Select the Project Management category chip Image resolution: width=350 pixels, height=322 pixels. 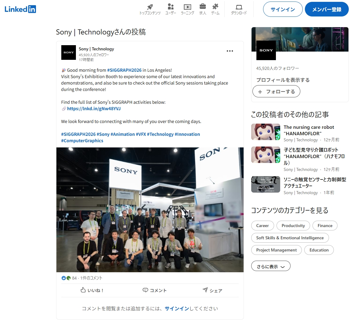pos(277,250)
